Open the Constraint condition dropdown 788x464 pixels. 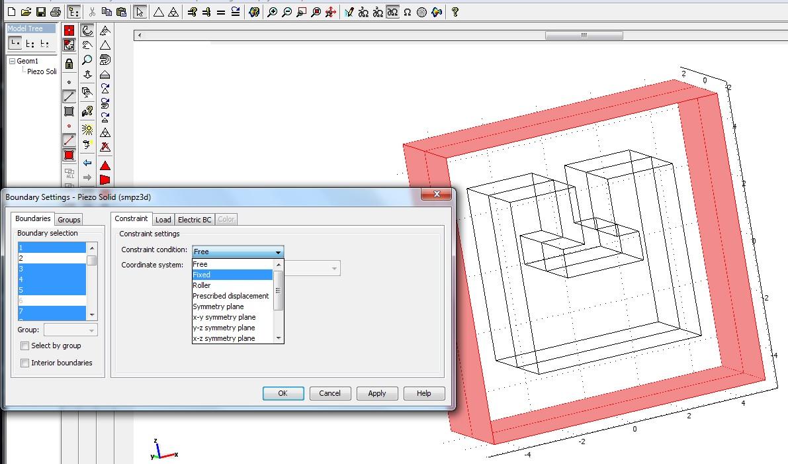tap(238, 252)
